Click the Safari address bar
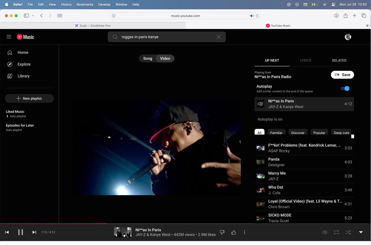Image resolution: width=371 pixels, height=245 pixels. pos(185,16)
